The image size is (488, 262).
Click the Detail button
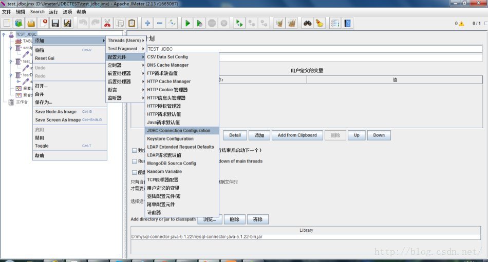pos(235,135)
